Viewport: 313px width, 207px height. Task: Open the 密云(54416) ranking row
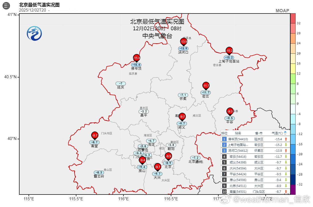tap(255, 156)
